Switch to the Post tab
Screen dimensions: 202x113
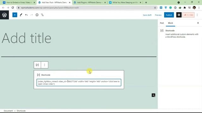(162, 23)
